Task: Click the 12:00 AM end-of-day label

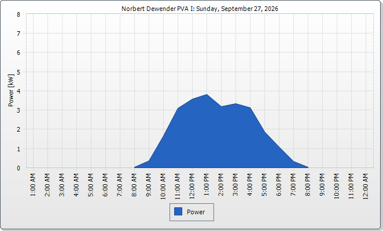Action: pyautogui.click(x=366, y=186)
